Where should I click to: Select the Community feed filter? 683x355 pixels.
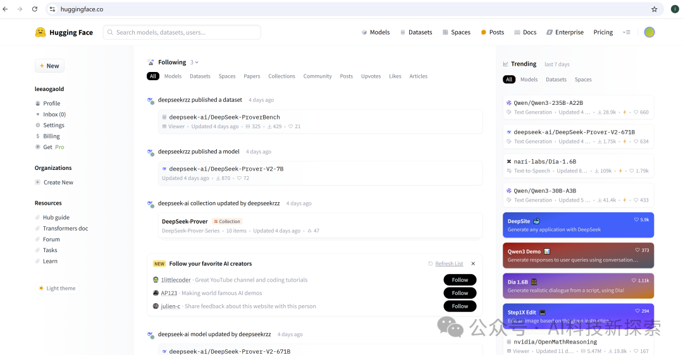tap(317, 76)
